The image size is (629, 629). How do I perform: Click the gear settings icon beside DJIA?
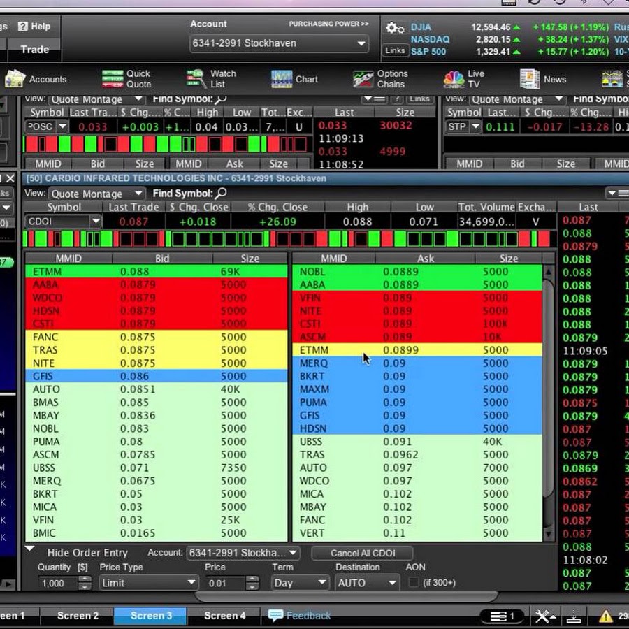click(x=395, y=28)
